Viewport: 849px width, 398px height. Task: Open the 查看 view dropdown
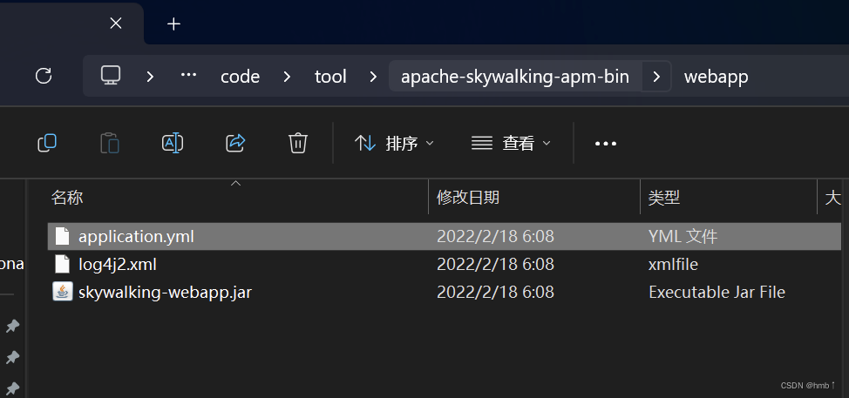511,144
